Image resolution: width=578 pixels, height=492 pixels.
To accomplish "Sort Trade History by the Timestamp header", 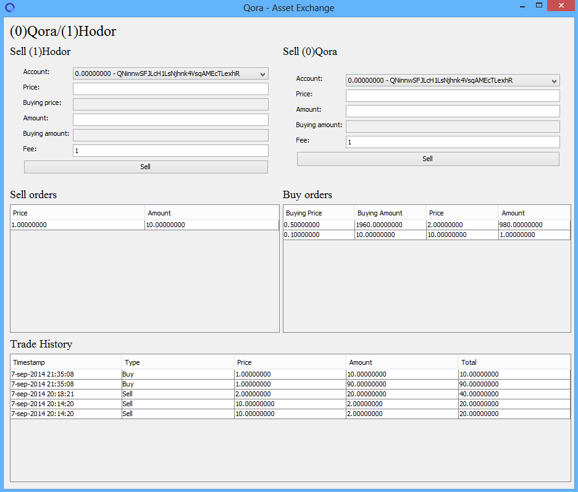I will (x=66, y=362).
